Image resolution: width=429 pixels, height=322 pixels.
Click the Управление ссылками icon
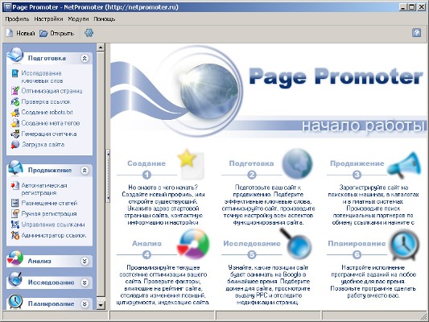(15, 225)
